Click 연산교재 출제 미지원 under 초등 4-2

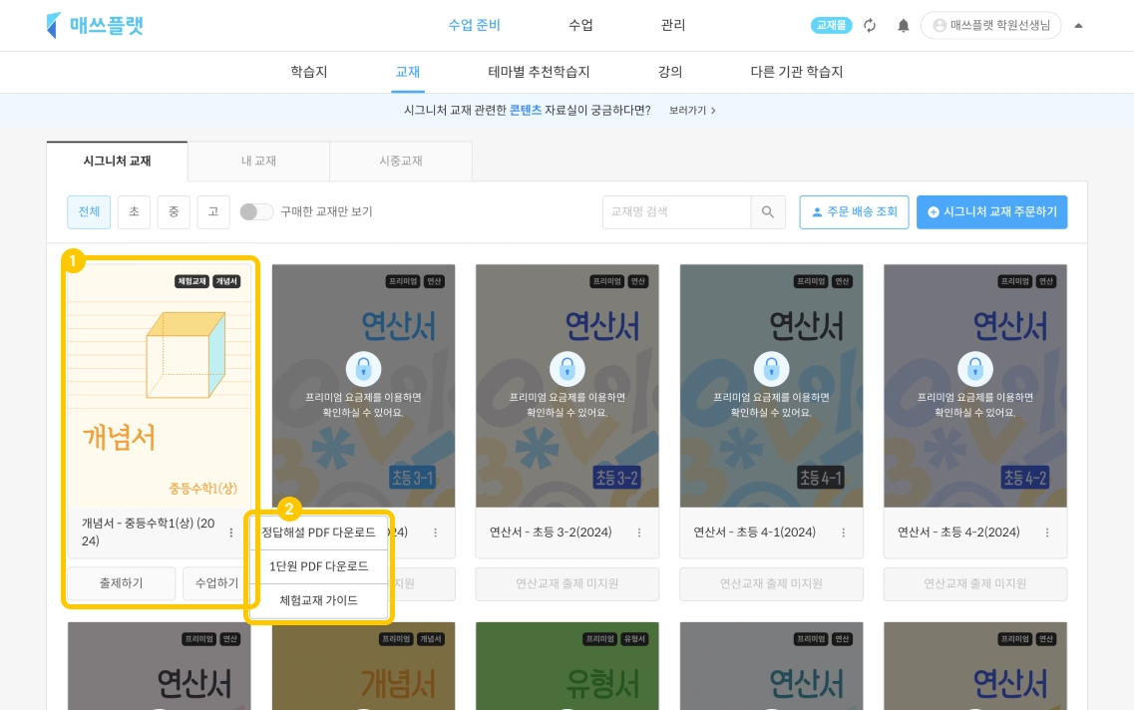tap(974, 583)
